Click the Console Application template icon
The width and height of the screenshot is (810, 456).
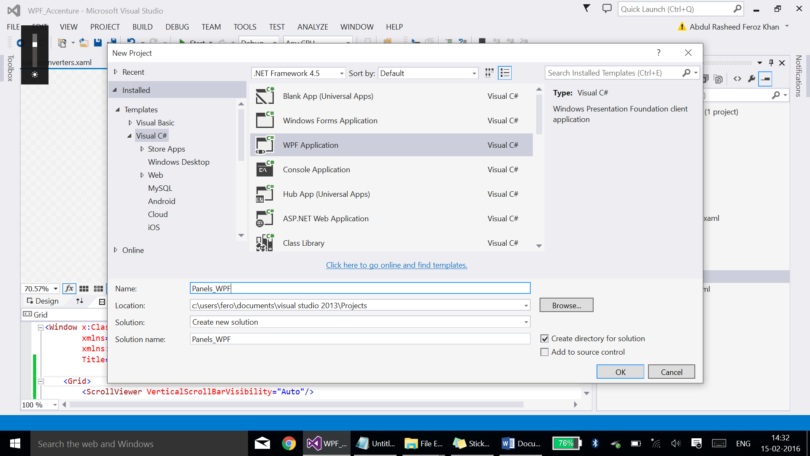click(x=265, y=170)
